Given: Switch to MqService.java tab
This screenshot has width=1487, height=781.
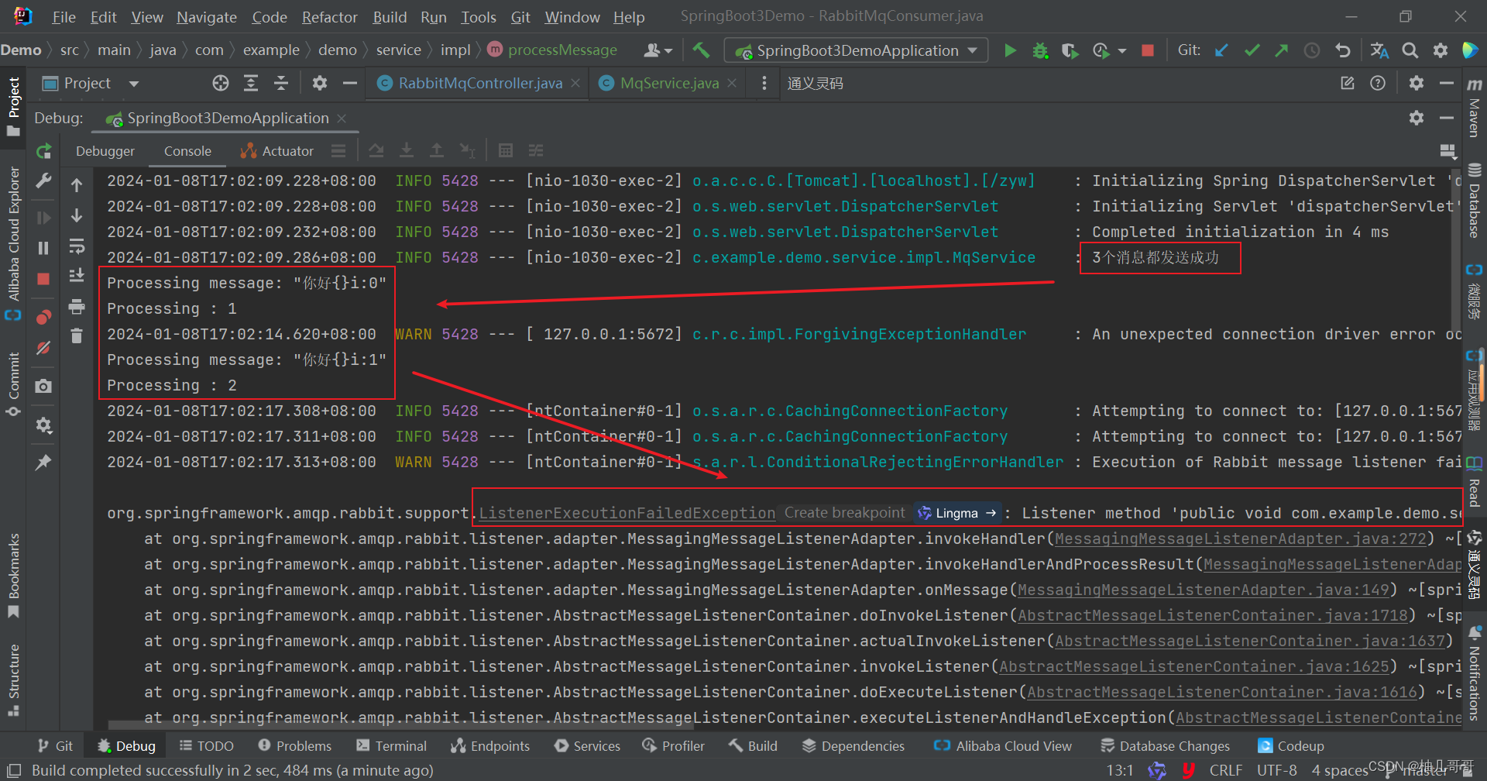Looking at the screenshot, I should [669, 83].
